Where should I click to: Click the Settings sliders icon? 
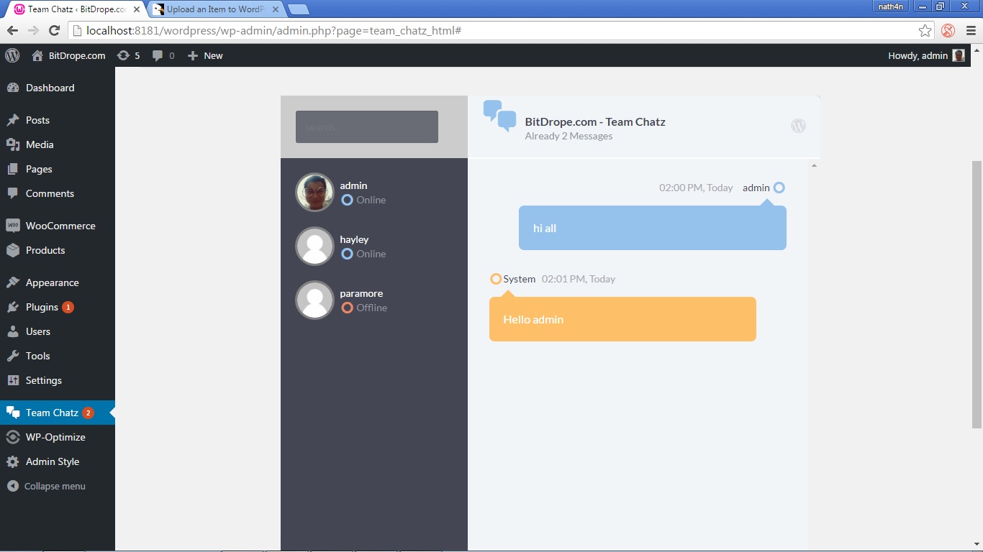[13, 380]
